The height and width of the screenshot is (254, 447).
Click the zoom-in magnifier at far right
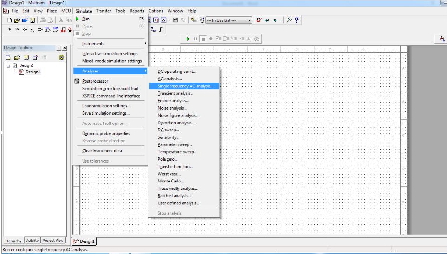[x=442, y=39]
